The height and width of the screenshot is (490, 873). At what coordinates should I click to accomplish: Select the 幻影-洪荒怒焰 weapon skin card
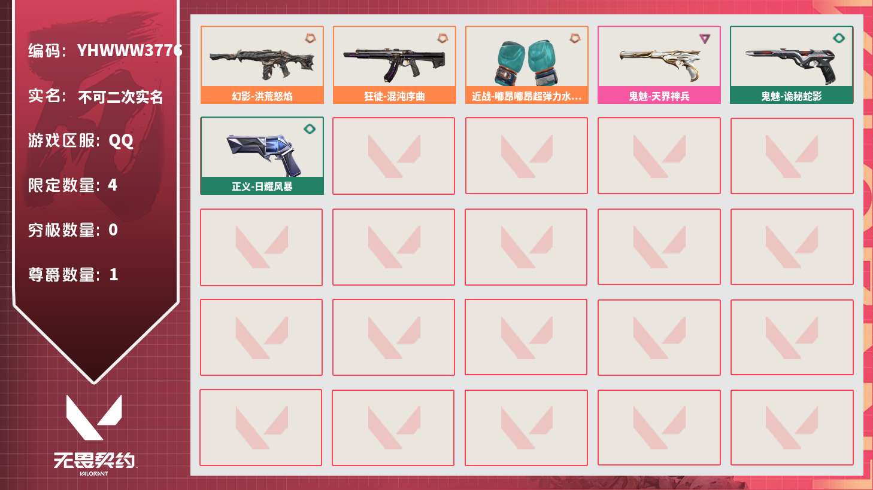(x=262, y=65)
